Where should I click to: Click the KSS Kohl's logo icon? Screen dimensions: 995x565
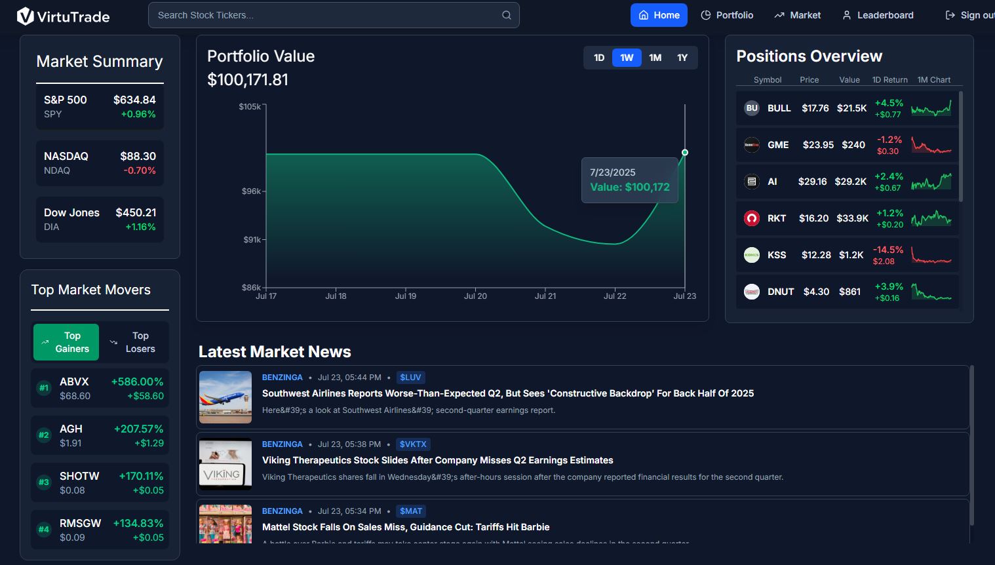[x=752, y=255]
